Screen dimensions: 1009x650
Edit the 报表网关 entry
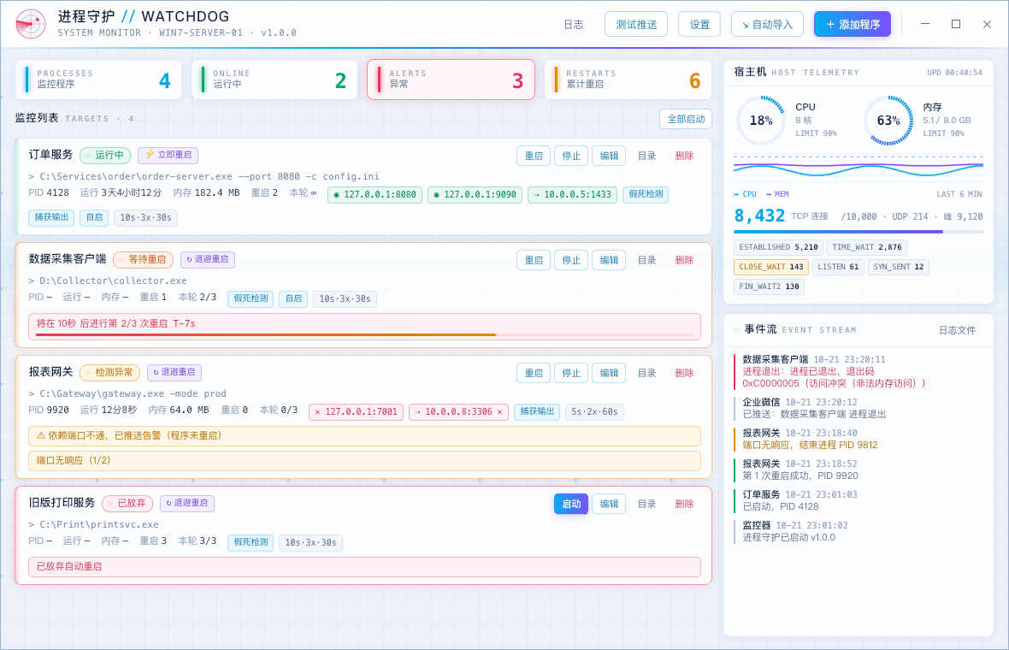[609, 373]
